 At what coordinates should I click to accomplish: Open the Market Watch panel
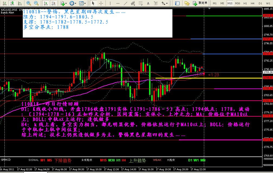pos(177,3)
